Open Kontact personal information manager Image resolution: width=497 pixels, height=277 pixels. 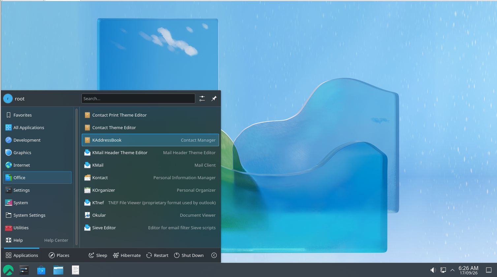tap(150, 178)
